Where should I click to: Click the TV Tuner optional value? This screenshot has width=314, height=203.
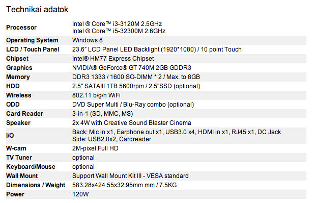tap(83, 158)
